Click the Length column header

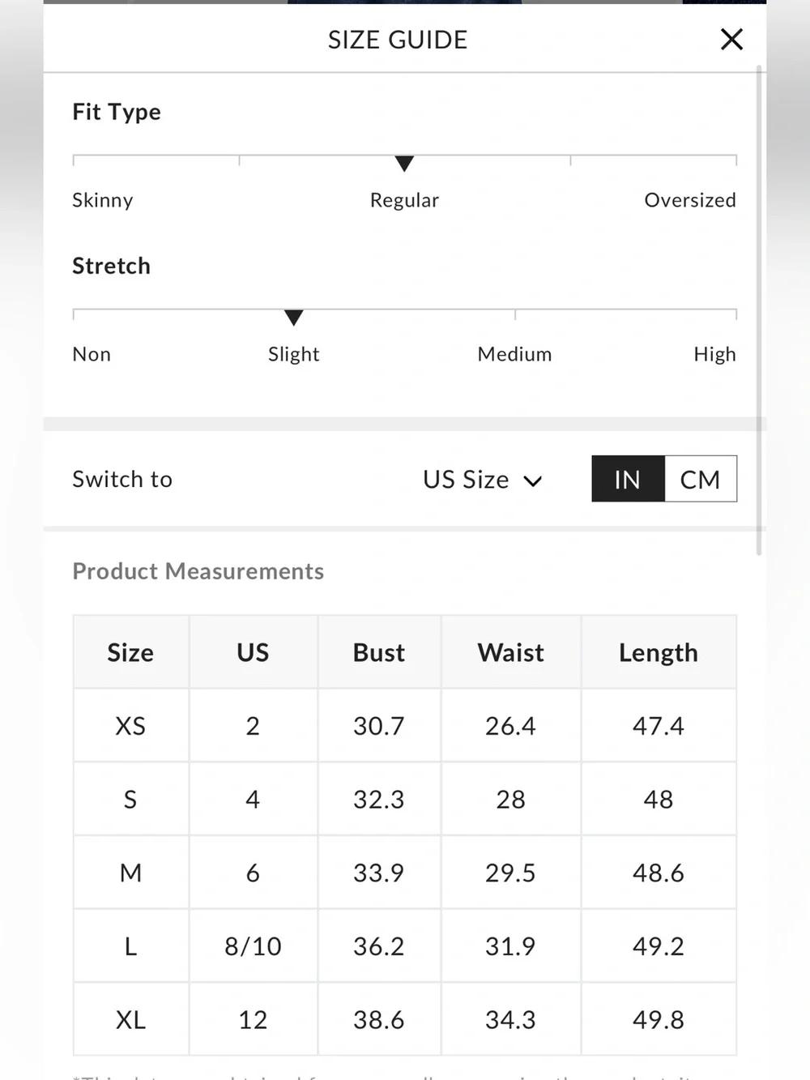[x=659, y=652]
